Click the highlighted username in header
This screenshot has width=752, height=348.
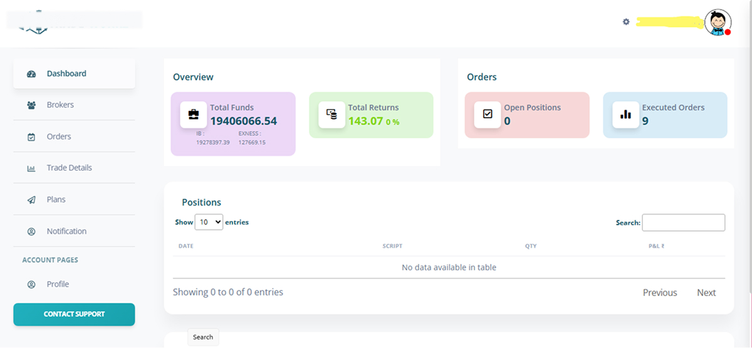tap(669, 22)
